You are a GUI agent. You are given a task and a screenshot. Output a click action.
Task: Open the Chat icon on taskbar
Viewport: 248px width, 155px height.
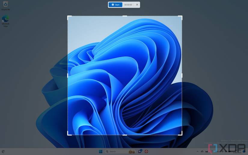(x=140, y=151)
